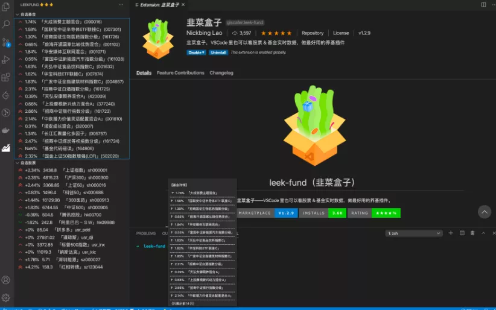Click the INSTALLS 3.6K badge
This screenshot has height=310, width=496.
[x=323, y=213]
